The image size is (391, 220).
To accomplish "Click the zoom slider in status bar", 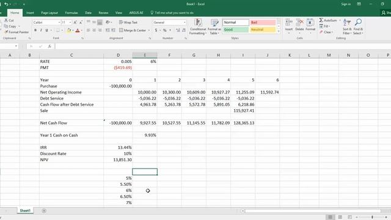I will 372,218.
